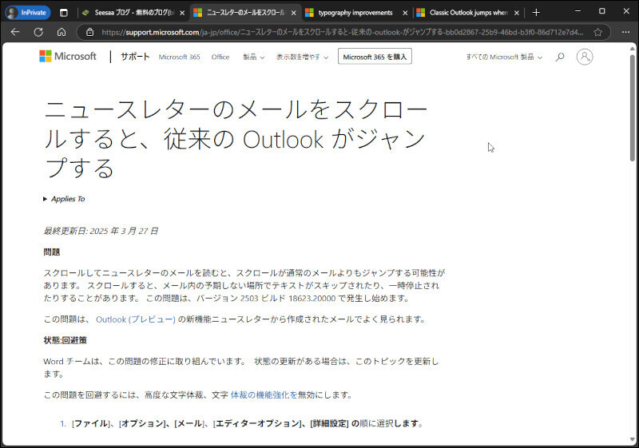Click the Home icon in the browser toolbar
Image resolution: width=639 pixels, height=448 pixels.
62,32
